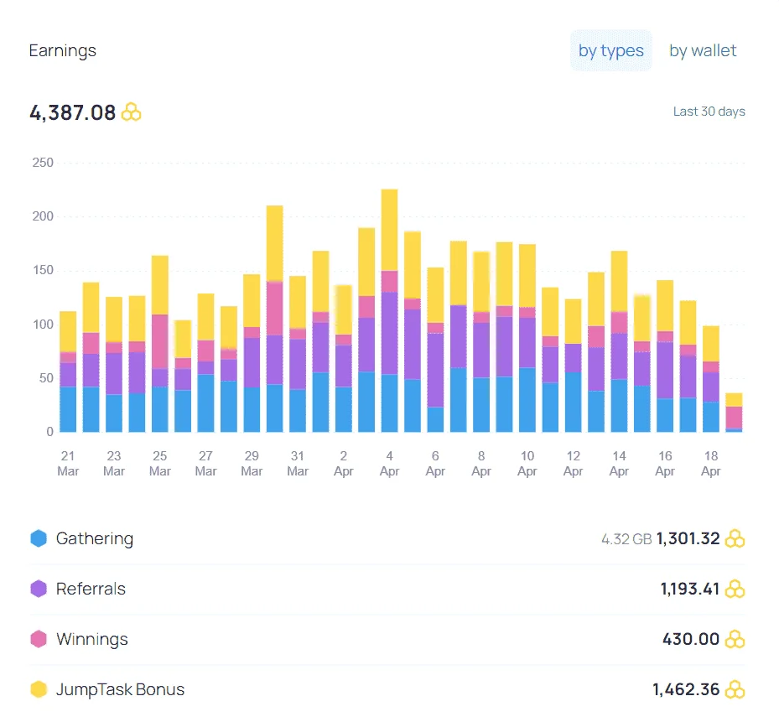This screenshot has height=722, width=779.
Task: Click the bar above 25 Mar
Action: coord(160,344)
